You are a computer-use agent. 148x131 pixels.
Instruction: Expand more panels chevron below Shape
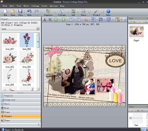38,125
